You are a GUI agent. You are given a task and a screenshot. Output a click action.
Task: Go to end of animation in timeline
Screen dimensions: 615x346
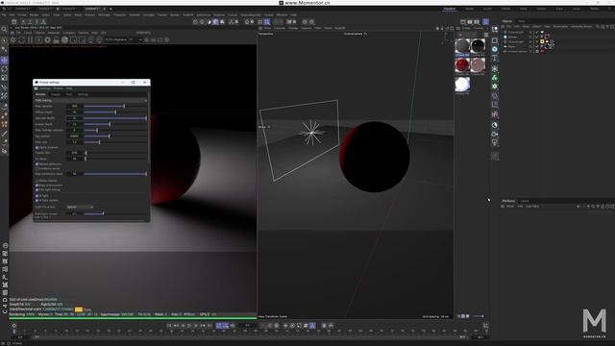coord(209,326)
